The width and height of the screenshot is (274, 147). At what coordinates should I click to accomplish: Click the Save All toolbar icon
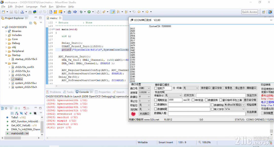click(16, 12)
